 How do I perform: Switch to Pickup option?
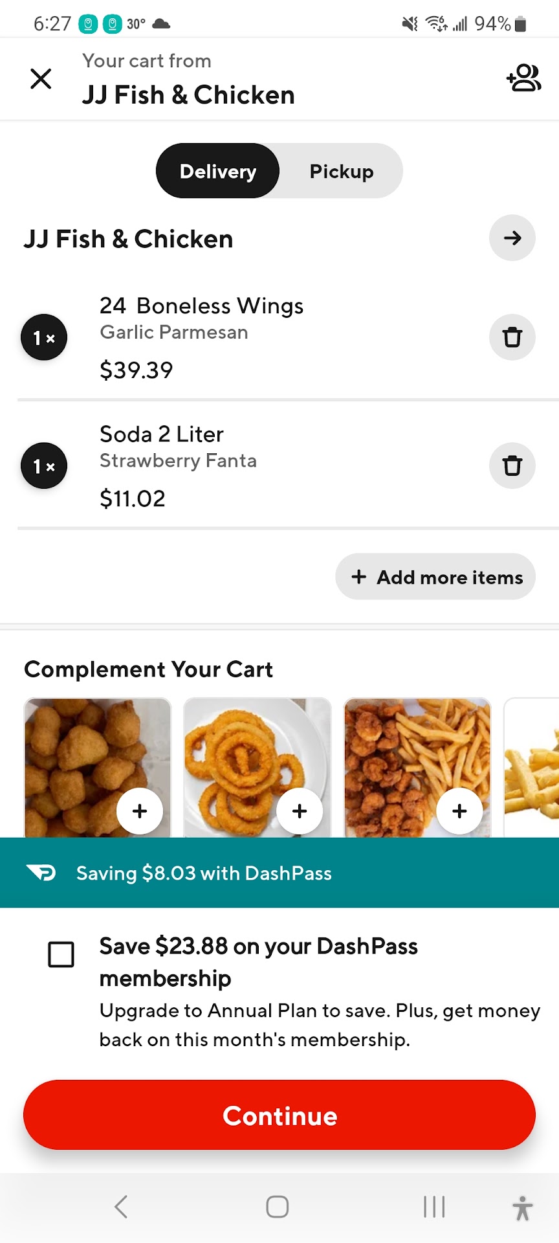pos(341,172)
